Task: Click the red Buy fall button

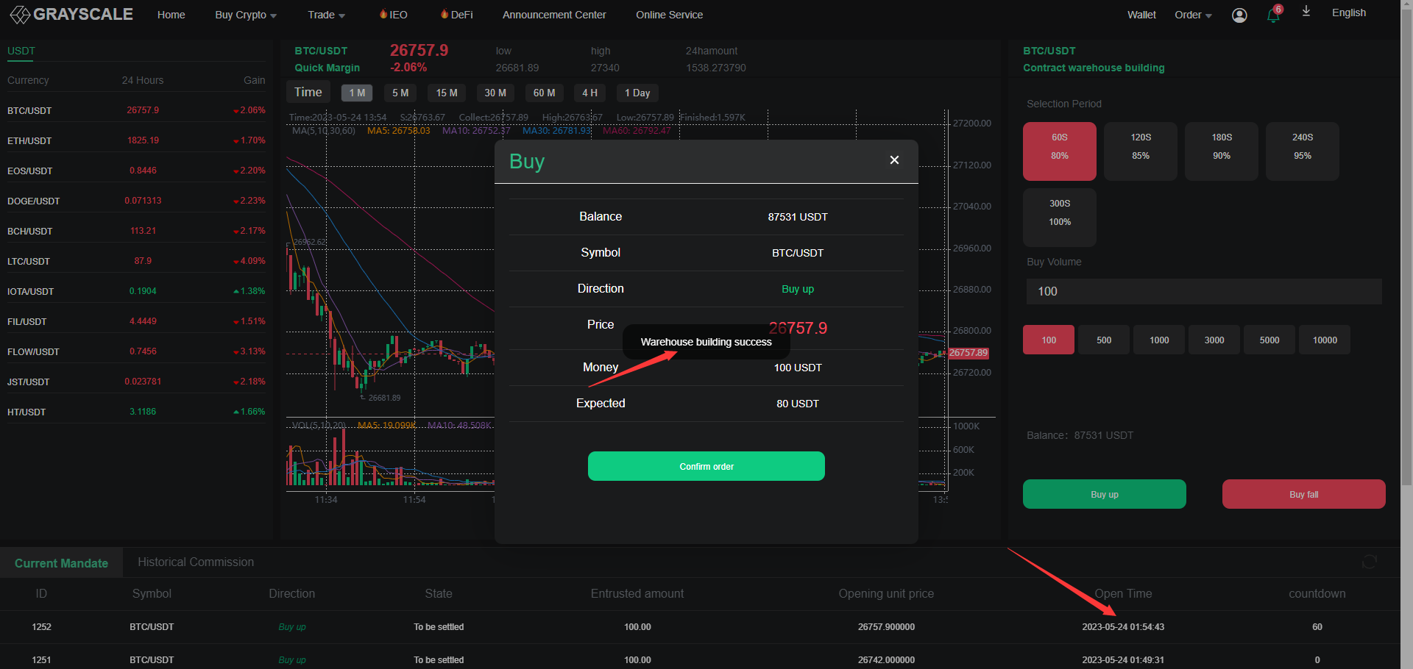Action: point(1304,494)
